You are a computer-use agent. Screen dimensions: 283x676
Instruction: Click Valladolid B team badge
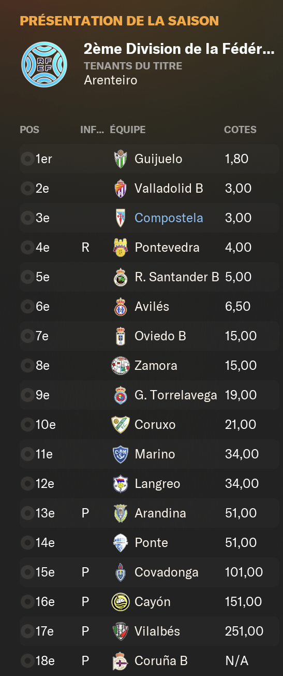tap(121, 188)
